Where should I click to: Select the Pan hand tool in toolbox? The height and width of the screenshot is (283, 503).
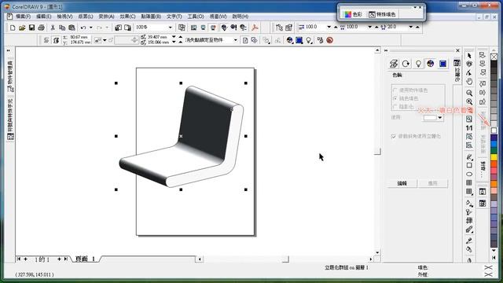[x=469, y=82]
